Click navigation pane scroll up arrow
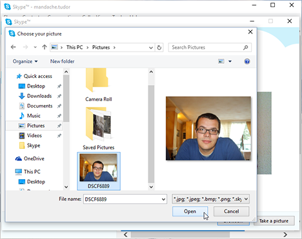The width and height of the screenshot is (302, 239). click(x=66, y=72)
